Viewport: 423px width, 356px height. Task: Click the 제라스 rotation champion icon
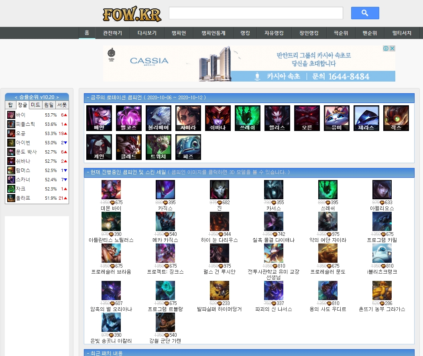tap(366, 118)
